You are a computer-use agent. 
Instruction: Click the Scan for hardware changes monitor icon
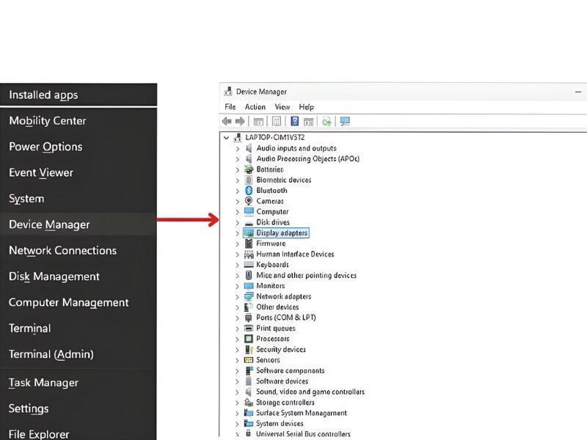click(345, 122)
